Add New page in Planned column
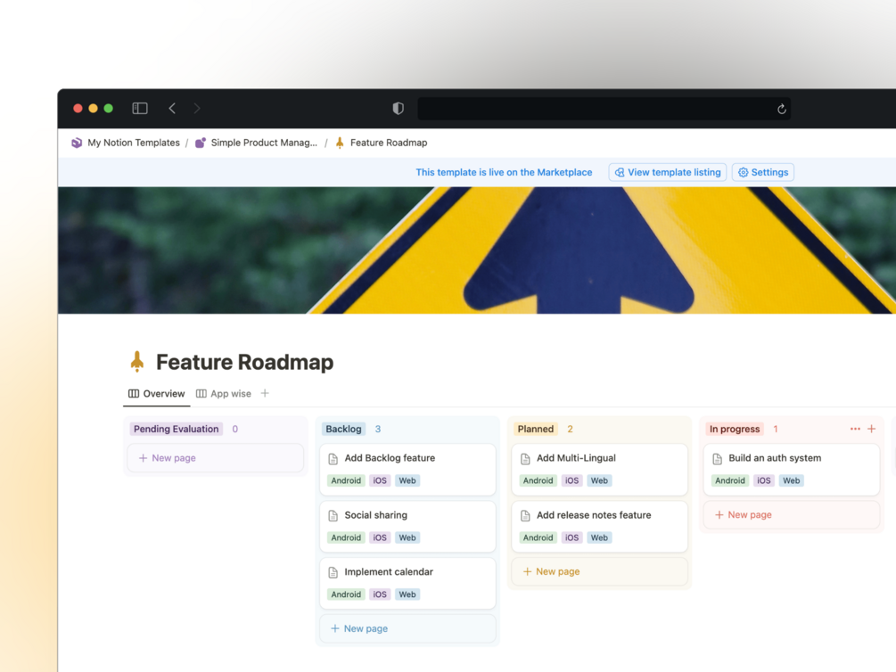 (599, 571)
